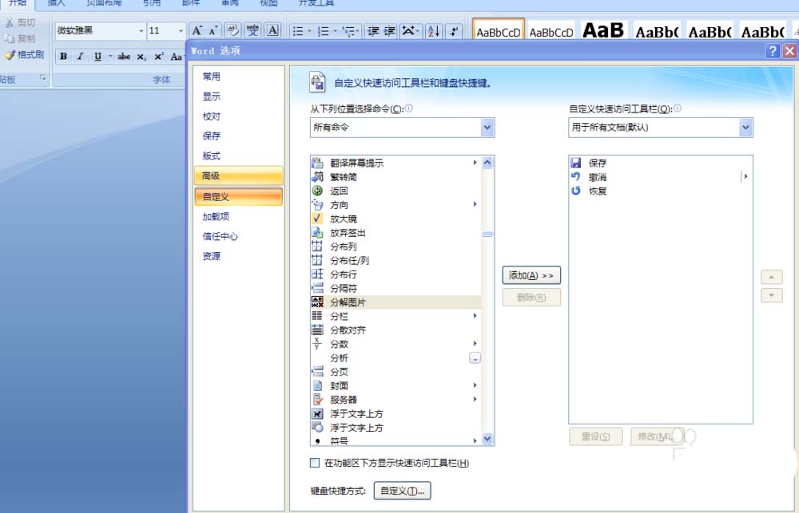
Task: Click the 删除(R) button
Action: (531, 298)
